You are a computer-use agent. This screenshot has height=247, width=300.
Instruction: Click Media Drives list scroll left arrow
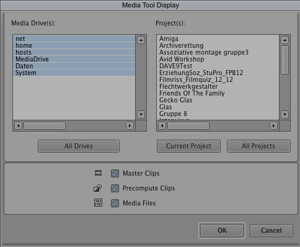click(x=19, y=125)
